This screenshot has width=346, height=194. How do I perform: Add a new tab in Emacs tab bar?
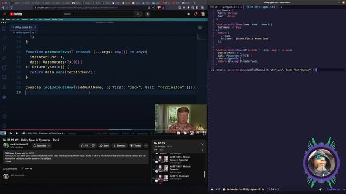click(281, 7)
